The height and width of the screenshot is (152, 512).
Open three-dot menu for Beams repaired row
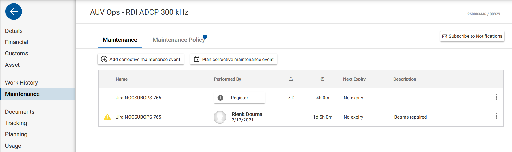[496, 116]
